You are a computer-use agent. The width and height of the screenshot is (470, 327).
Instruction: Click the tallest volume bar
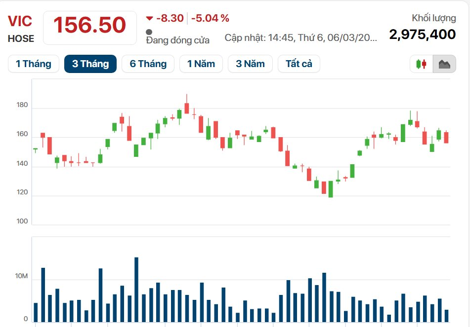pos(136,289)
